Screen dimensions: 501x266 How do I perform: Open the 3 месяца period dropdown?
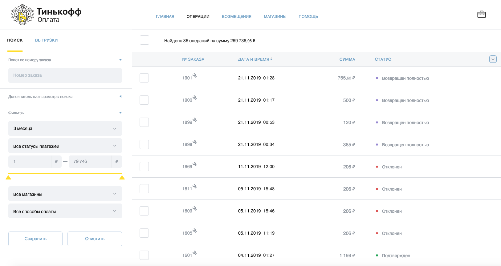65,128
